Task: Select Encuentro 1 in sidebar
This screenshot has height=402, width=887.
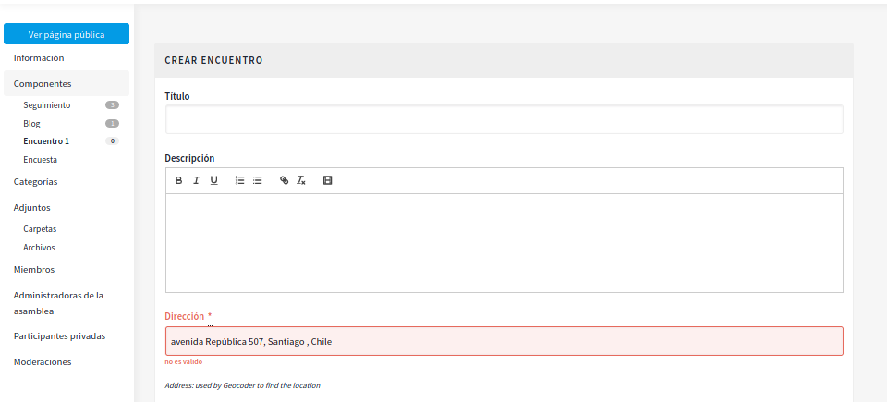Action: click(x=46, y=141)
